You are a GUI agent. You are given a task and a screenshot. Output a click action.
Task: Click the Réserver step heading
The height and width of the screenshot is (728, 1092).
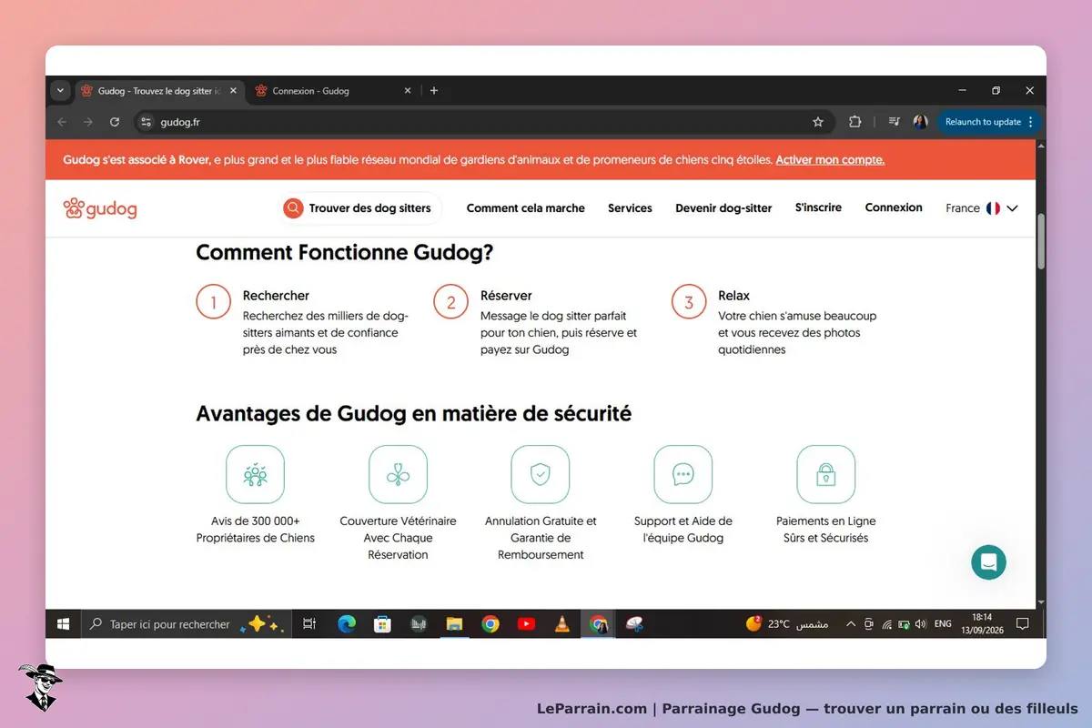point(506,296)
